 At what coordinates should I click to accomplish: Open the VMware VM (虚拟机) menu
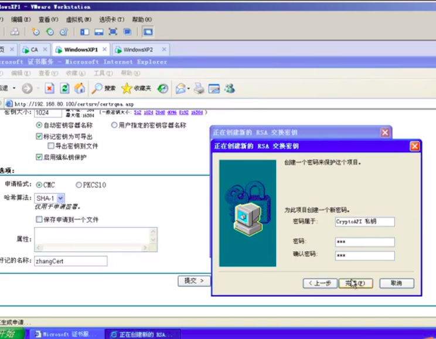click(x=79, y=19)
